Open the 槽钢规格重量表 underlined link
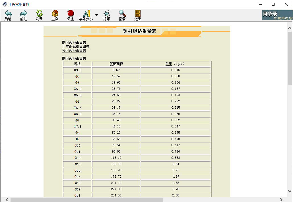The image size is (293, 203). point(74,50)
